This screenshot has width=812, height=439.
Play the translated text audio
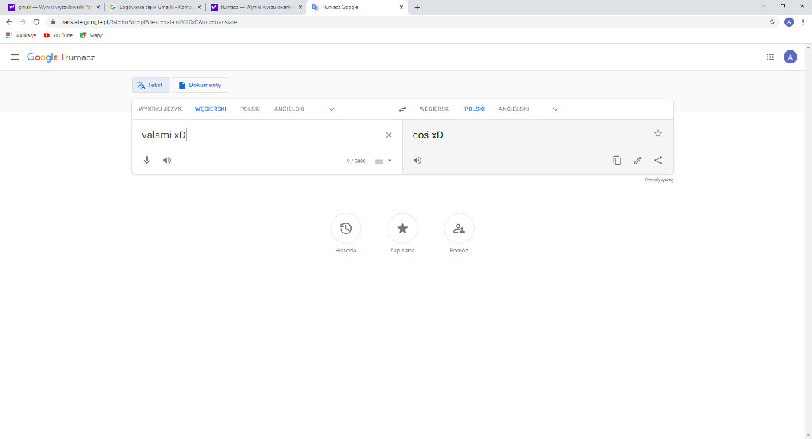point(417,161)
